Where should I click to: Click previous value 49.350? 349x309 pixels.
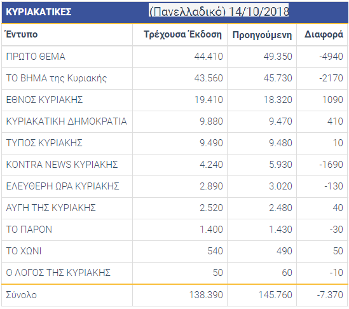278,57
